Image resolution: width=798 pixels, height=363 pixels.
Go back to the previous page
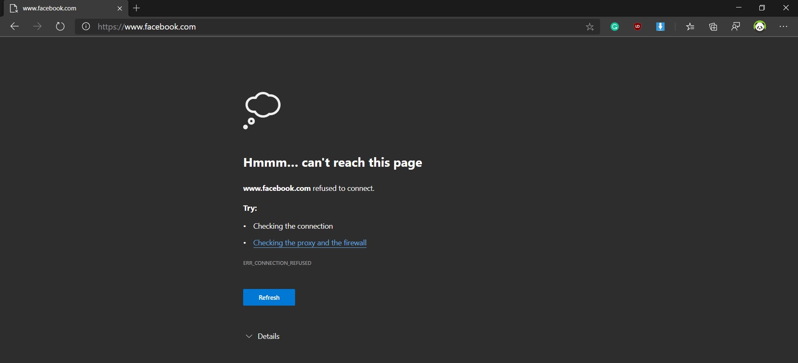pyautogui.click(x=15, y=27)
